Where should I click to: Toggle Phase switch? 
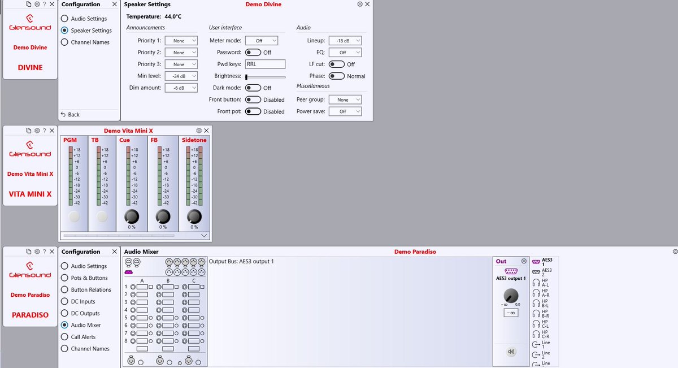337,76
